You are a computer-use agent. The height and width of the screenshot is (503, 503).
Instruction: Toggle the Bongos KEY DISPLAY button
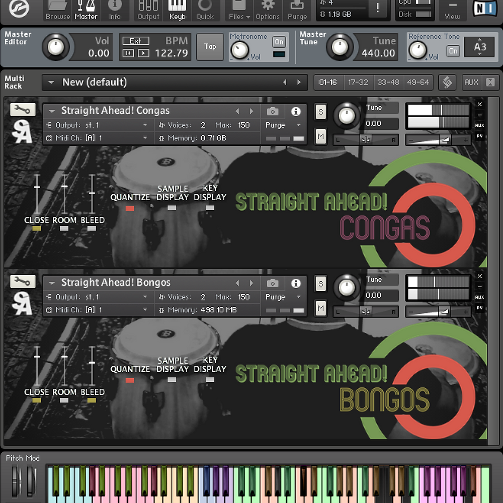(210, 380)
